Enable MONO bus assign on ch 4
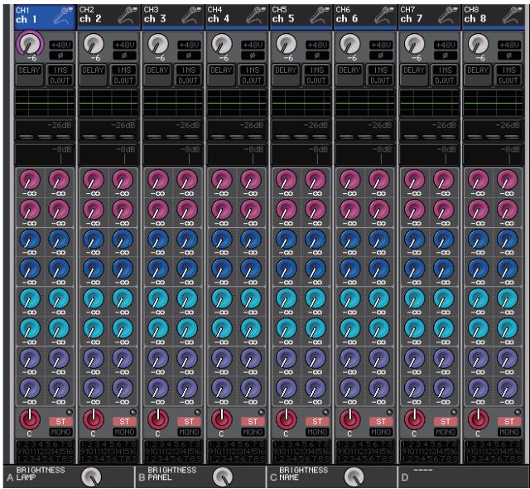 [253, 432]
